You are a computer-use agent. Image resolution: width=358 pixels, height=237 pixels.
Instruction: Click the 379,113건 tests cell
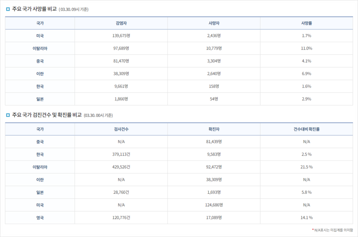(x=121, y=154)
